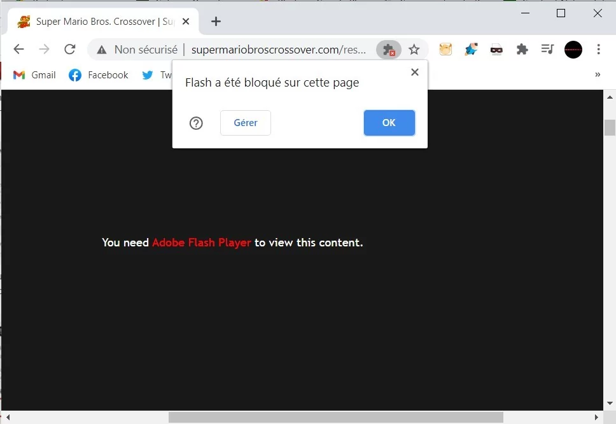Click the Gérer button
Image resolution: width=616 pixels, height=424 pixels.
246,123
